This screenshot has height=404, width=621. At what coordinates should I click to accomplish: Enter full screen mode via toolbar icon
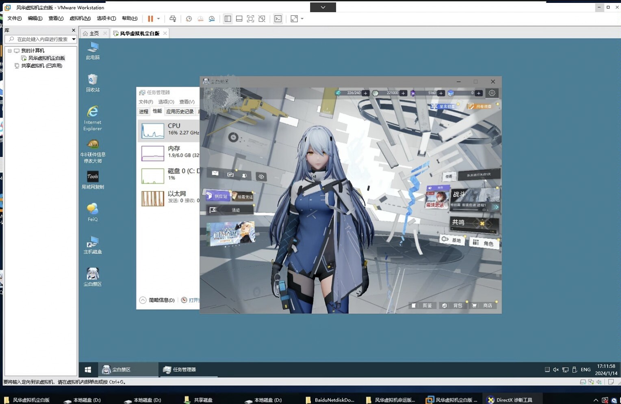click(251, 19)
